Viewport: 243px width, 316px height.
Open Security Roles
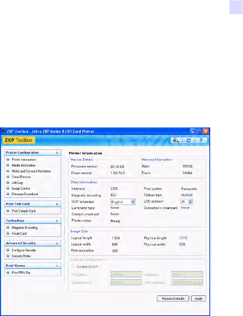coord(21,256)
